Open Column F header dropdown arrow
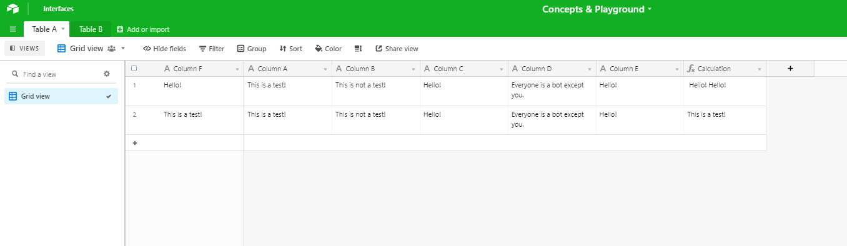 tap(237, 69)
